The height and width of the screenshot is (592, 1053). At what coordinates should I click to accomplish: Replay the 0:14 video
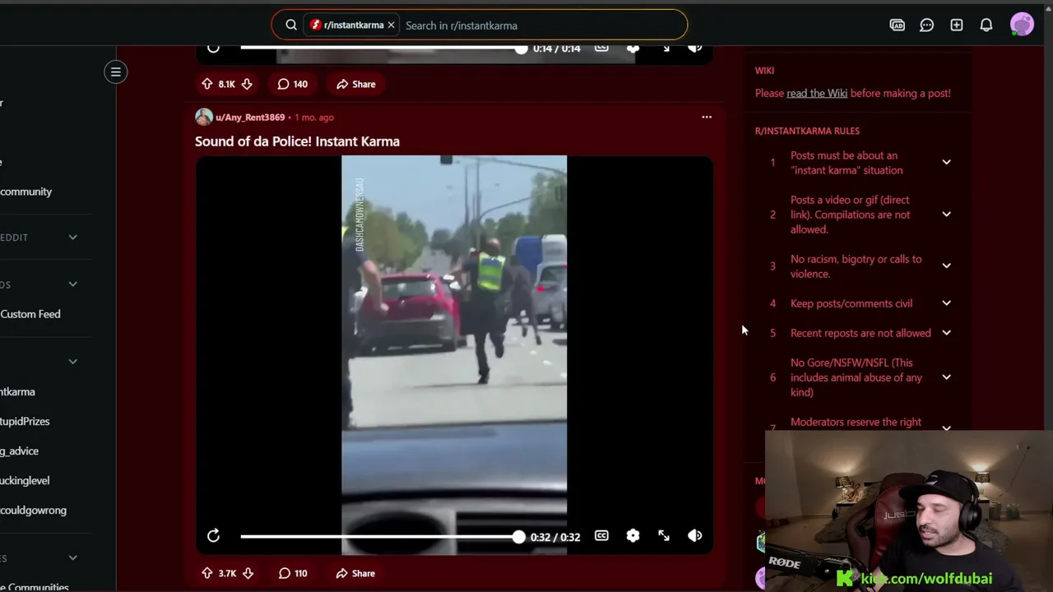(x=213, y=48)
